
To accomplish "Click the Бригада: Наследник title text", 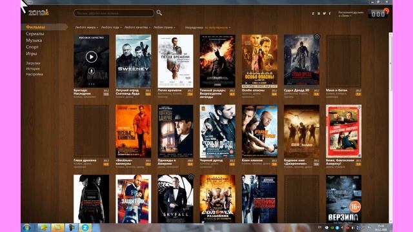I will point(83,92).
